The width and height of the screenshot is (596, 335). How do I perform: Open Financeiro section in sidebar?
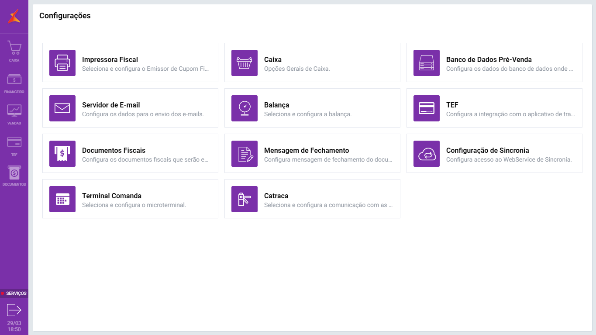[14, 83]
